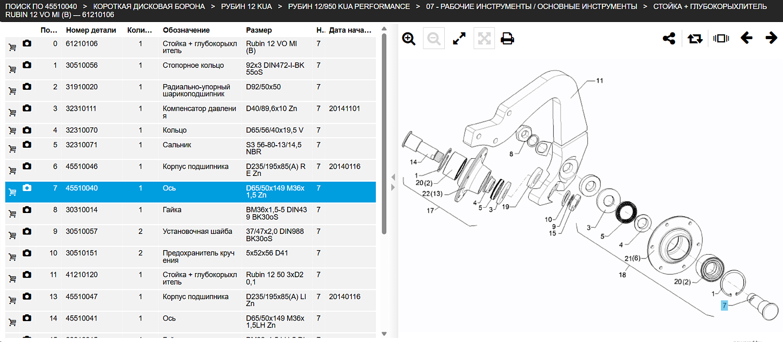Sort by По... position column header
Viewport: 783px width, 342px height.
coord(49,30)
